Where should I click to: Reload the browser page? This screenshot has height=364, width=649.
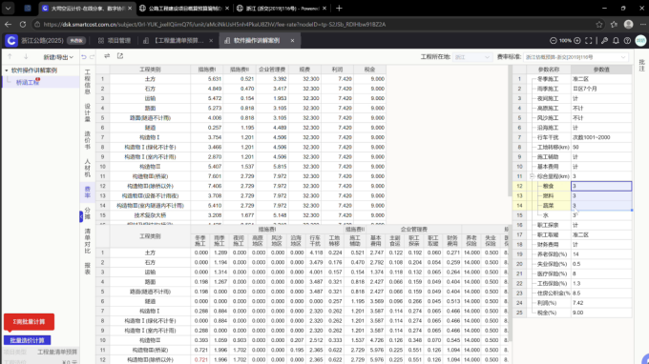point(23,25)
